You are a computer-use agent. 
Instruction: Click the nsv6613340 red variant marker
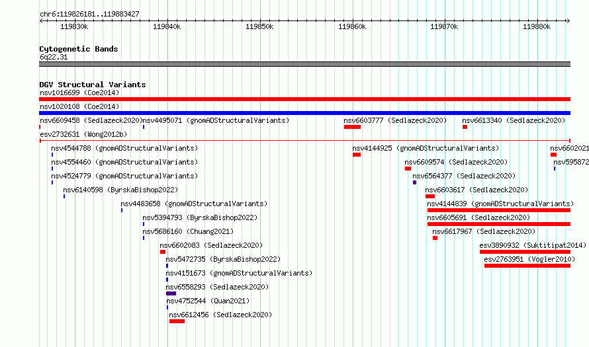(x=465, y=127)
